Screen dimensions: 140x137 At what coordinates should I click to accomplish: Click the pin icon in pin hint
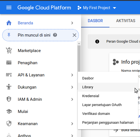(x=9, y=35)
